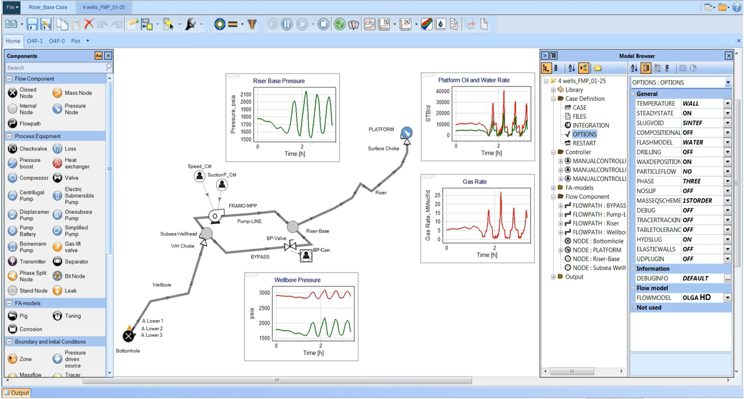Click the Components search field
744x399 pixels.
coord(56,68)
